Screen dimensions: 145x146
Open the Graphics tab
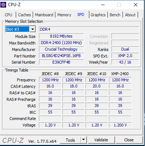(x=98, y=15)
